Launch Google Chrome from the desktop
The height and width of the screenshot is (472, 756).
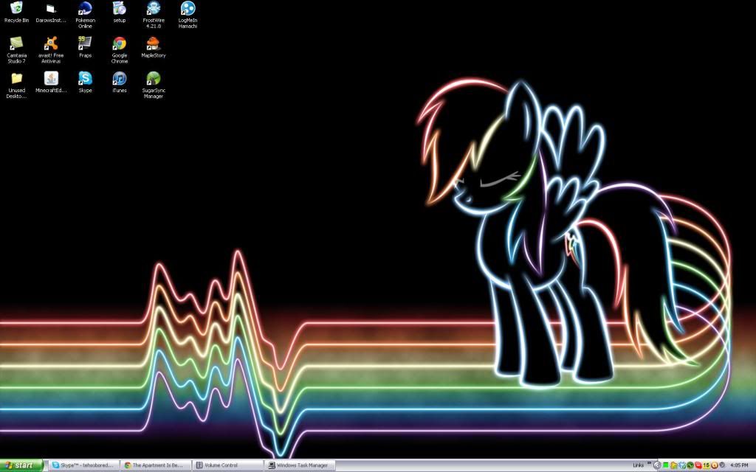coord(119,44)
